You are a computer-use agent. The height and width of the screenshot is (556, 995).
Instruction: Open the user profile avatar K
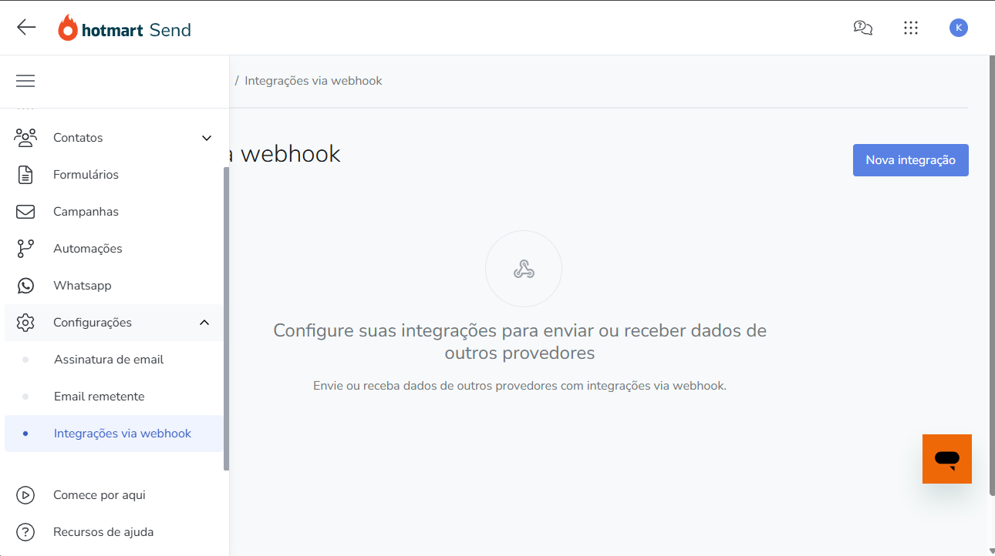coord(959,28)
